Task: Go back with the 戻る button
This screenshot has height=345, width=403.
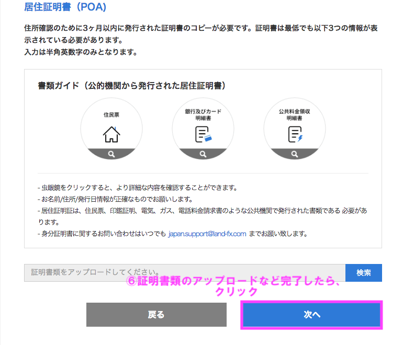Action: pos(156,315)
